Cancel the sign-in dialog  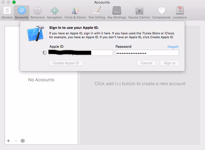click(x=146, y=63)
